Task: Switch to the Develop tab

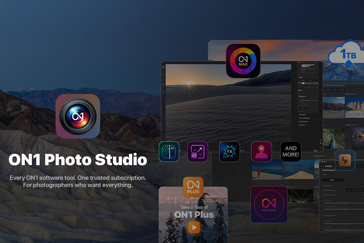Action: click(x=328, y=166)
